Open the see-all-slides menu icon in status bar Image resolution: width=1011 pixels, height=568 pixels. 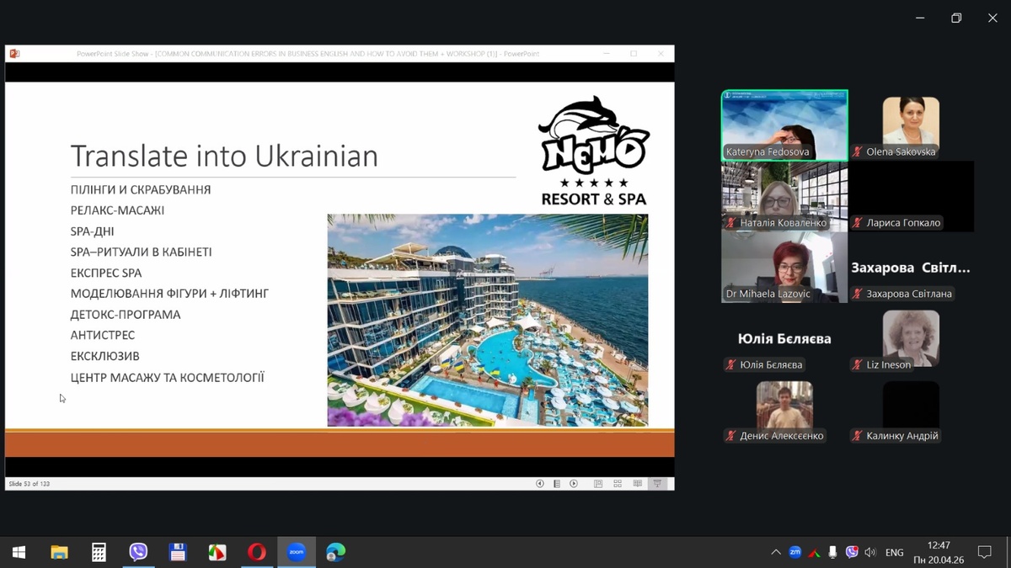coord(557,484)
